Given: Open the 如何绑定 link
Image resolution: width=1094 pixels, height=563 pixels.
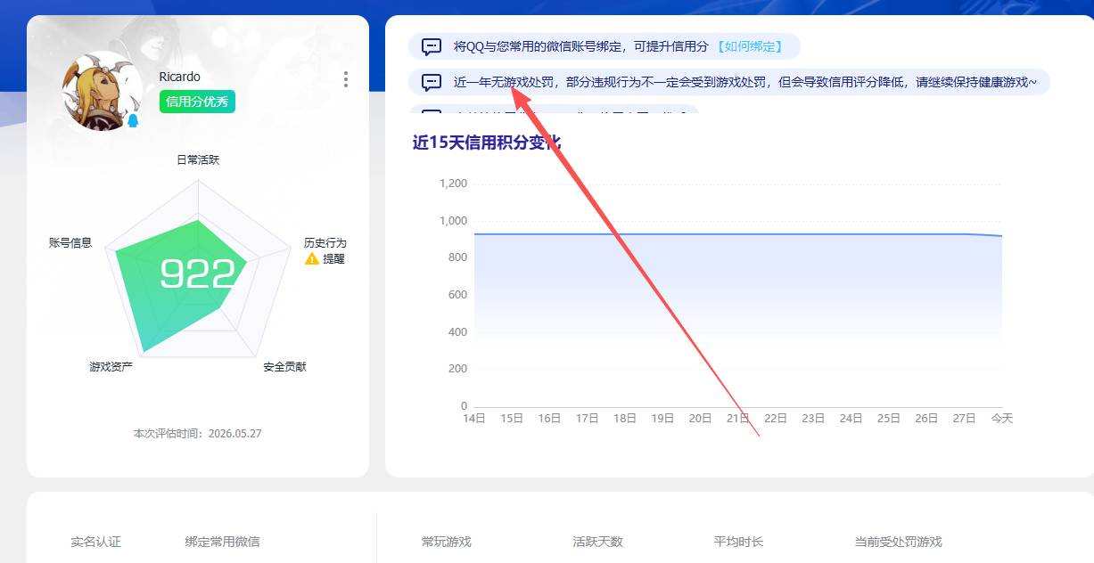Looking at the screenshot, I should (749, 46).
